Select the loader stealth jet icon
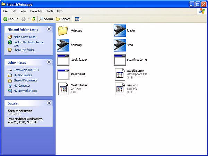The width and height of the screenshot is (208, 156). (x=120, y=31)
